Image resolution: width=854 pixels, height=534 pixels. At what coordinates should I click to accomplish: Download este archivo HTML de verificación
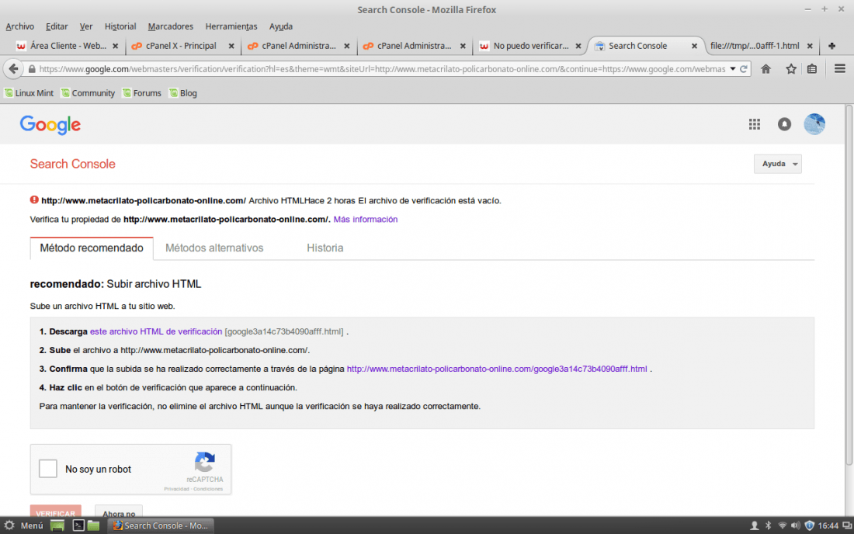click(156, 331)
